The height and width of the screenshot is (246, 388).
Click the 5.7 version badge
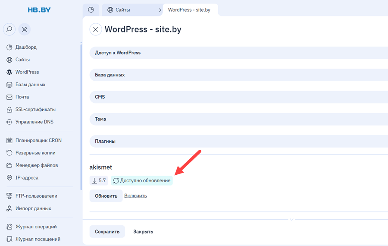coord(99,180)
